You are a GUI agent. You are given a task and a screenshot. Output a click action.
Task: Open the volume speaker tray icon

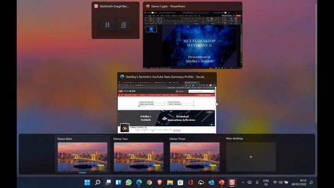tap(281, 182)
